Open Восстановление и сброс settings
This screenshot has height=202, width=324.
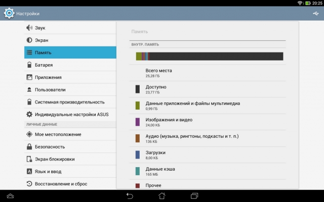point(70,183)
